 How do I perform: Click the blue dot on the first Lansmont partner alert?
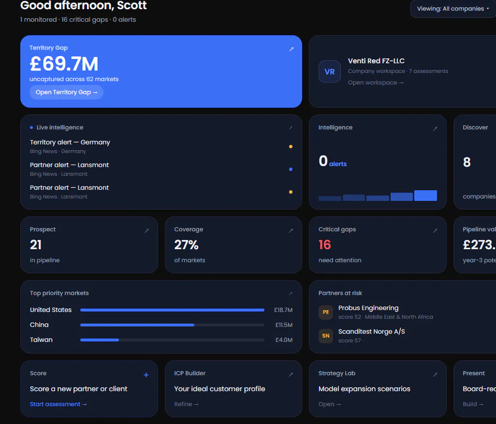coord(291,170)
